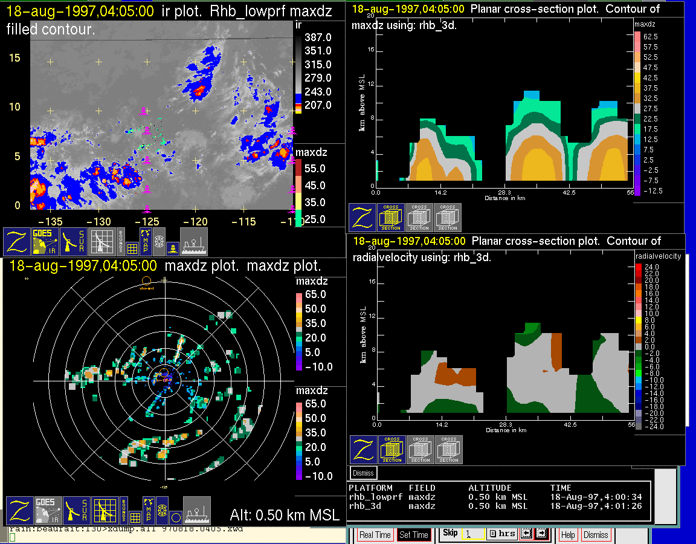The height and width of the screenshot is (544, 696).
Task: Dismiss the platform info panel
Action: [x=363, y=473]
